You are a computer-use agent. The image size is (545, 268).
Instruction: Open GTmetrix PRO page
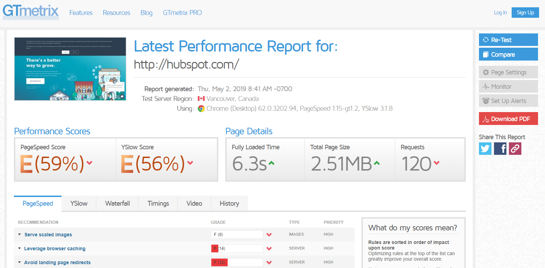click(182, 13)
